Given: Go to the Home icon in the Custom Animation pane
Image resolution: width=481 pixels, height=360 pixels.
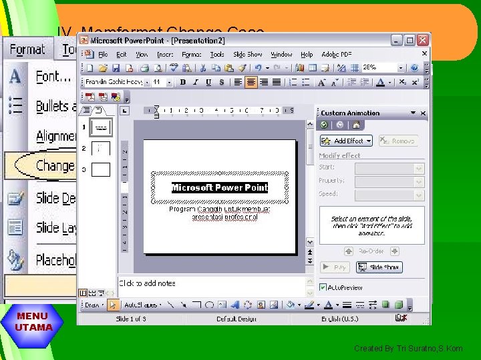Looking at the screenshot, I should click(356, 125).
